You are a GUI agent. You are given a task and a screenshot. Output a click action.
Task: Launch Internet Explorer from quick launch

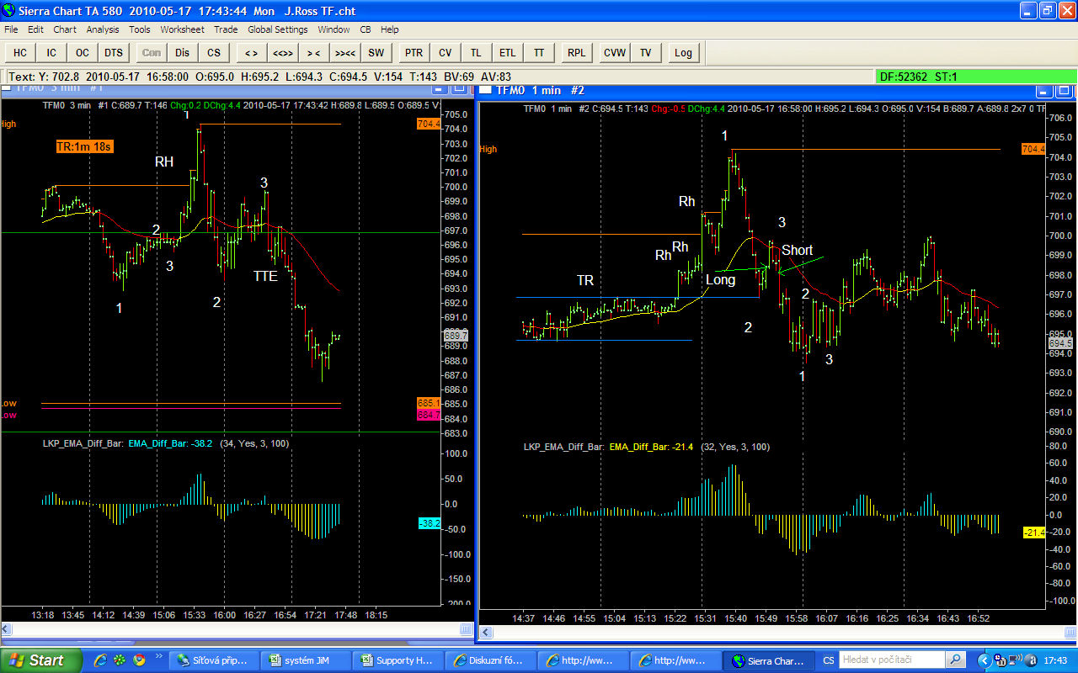coord(101,660)
